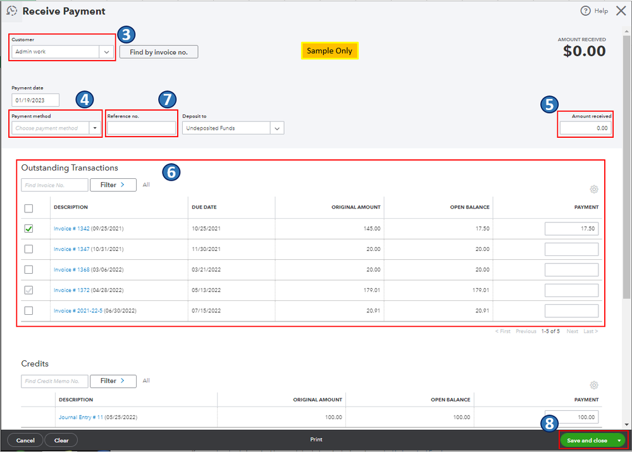
Task: Click the Next pagination link
Action: 572,331
